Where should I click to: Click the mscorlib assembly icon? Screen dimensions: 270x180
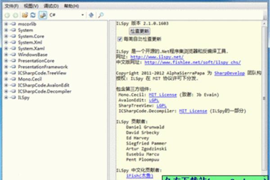tap(13, 24)
